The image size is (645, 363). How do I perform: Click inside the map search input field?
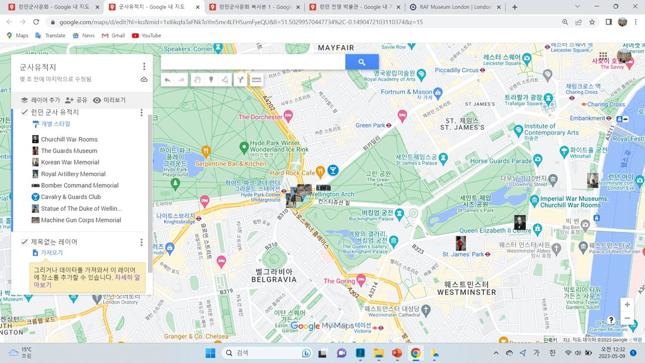pos(253,62)
